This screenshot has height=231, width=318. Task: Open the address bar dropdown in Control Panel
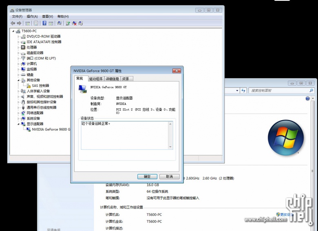[237, 90]
